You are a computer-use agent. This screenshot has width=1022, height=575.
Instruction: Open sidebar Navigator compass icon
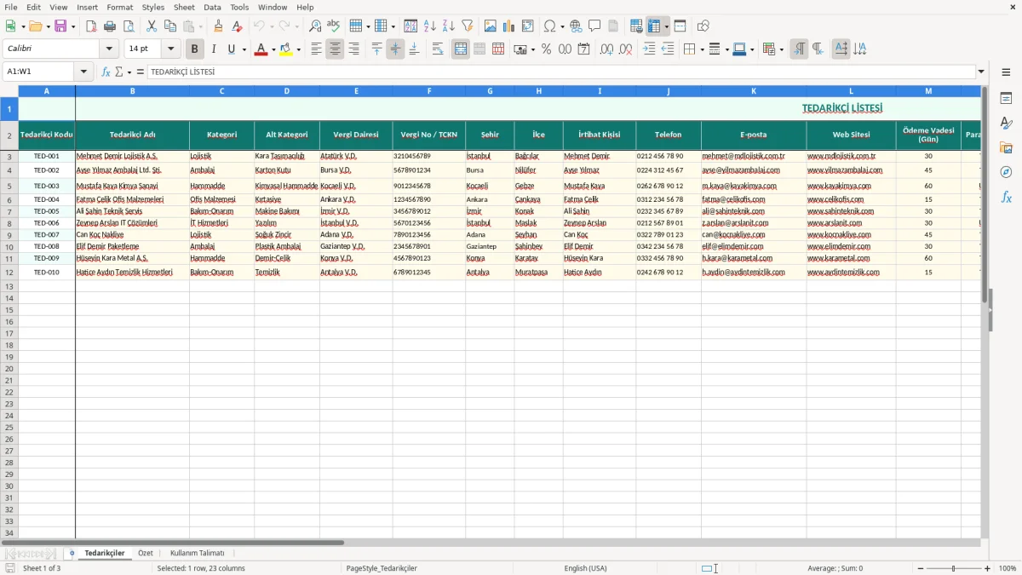click(x=1006, y=172)
